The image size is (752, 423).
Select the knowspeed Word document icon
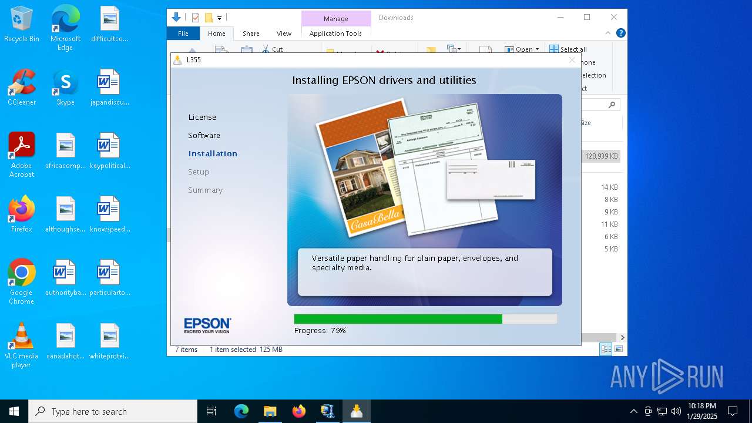click(109, 215)
